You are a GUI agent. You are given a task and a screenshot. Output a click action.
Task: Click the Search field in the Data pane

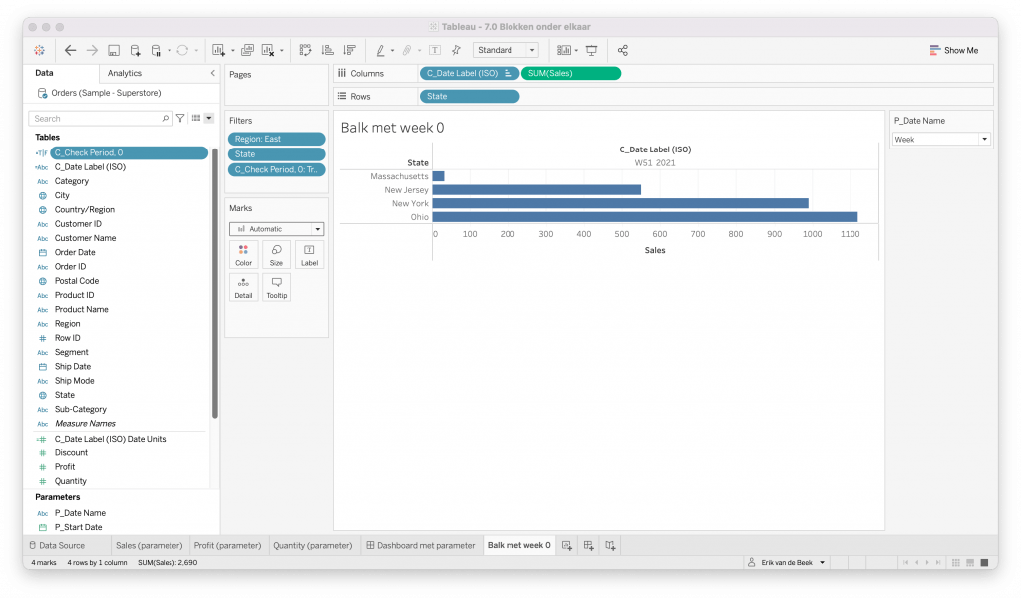click(x=100, y=118)
